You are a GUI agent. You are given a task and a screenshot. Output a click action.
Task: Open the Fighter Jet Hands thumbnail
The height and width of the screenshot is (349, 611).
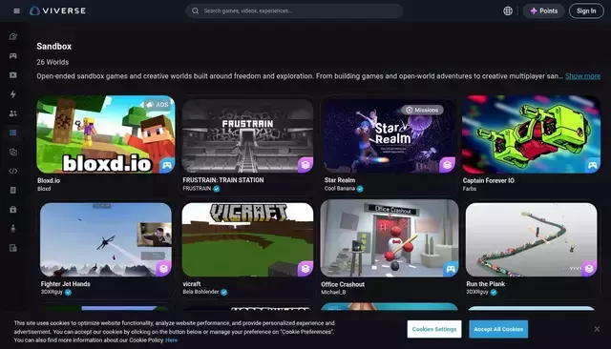pos(106,239)
